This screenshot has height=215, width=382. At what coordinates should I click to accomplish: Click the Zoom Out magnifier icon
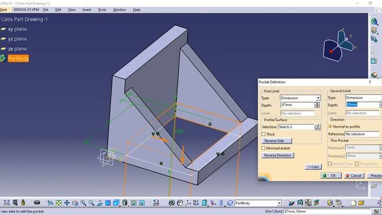pyautogui.click(x=91, y=203)
